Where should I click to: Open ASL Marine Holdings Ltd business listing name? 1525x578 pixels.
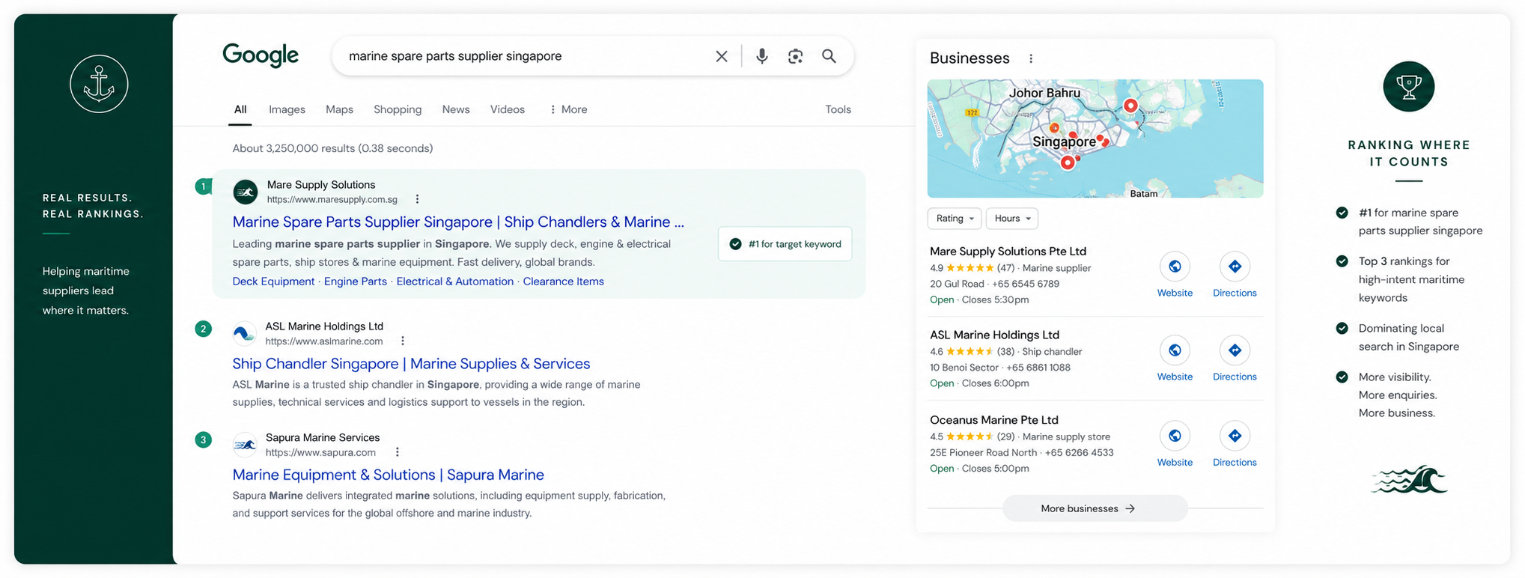[x=994, y=335]
